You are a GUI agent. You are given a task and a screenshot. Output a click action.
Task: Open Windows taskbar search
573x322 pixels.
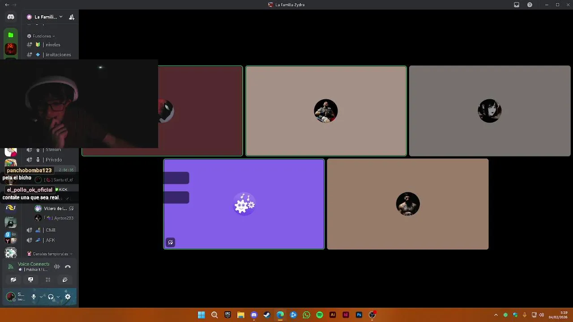pos(214,315)
